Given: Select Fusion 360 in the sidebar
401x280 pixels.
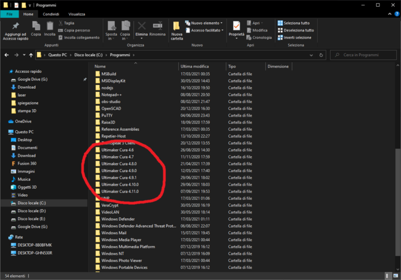Looking at the screenshot, I should tap(27, 163).
